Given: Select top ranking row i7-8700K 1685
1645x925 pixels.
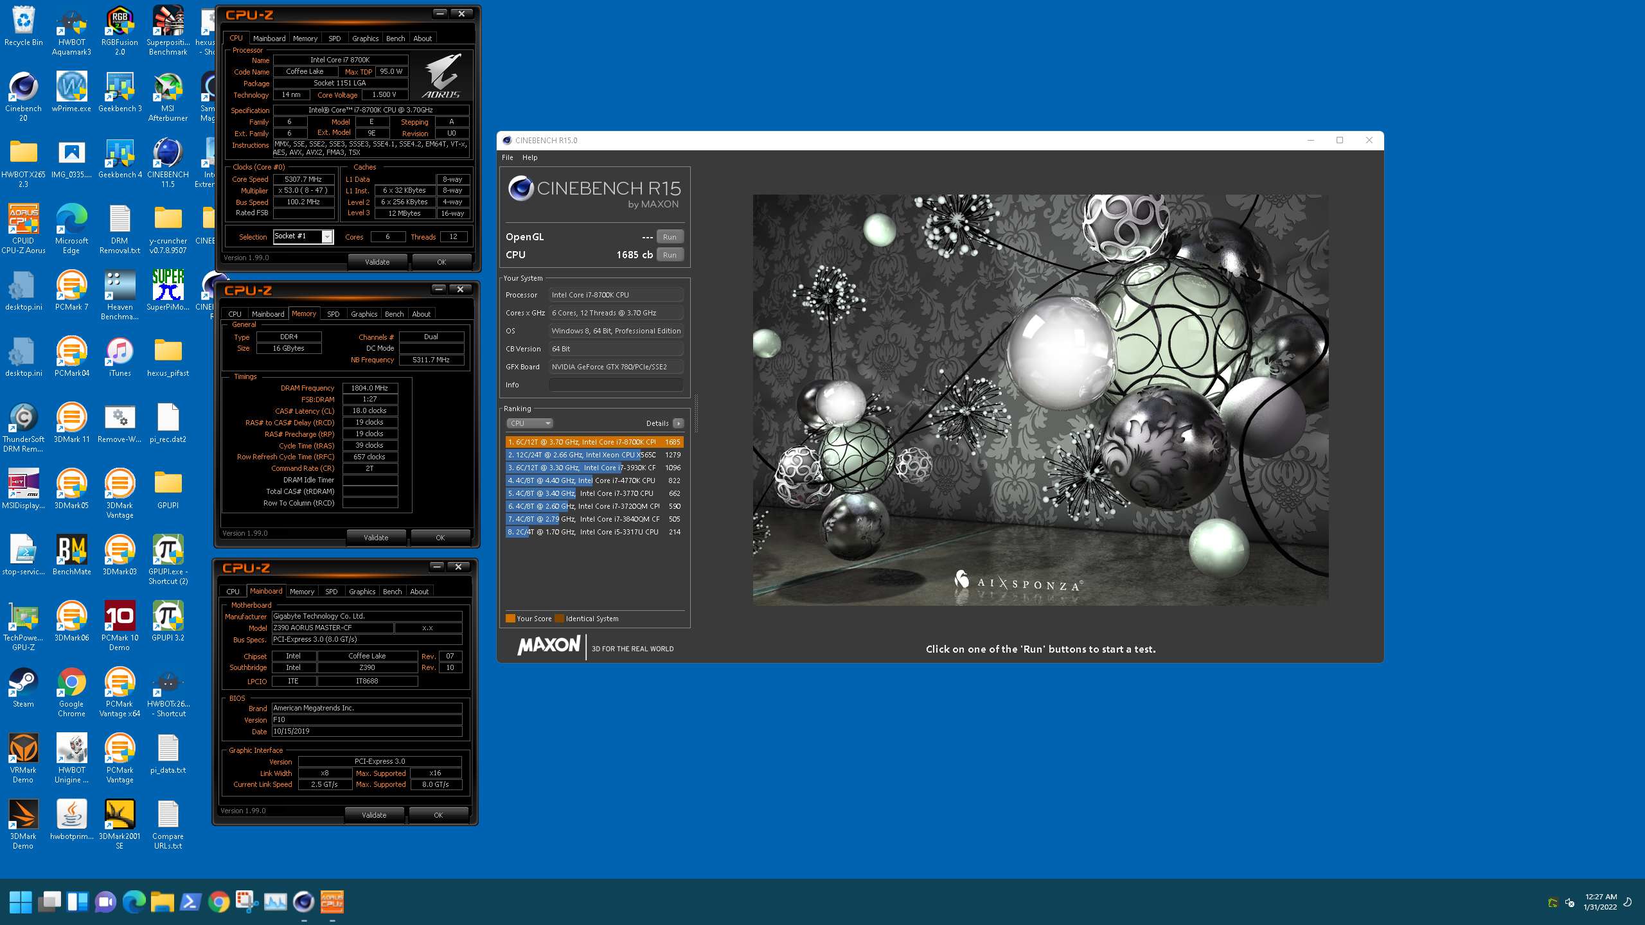Looking at the screenshot, I should click(x=594, y=442).
